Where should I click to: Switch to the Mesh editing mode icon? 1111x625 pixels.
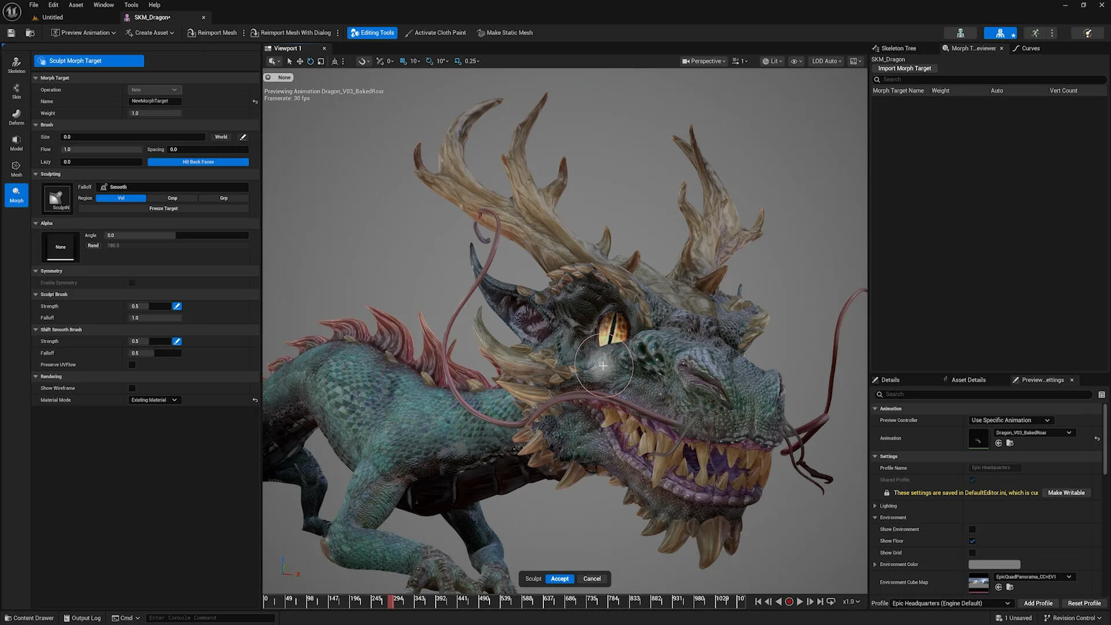click(16, 168)
